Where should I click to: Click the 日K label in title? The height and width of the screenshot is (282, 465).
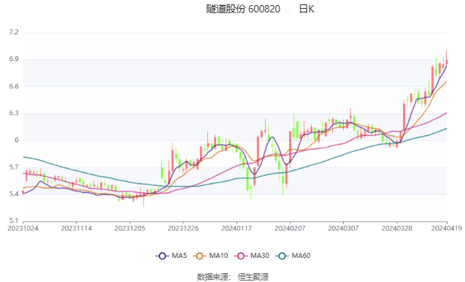point(307,9)
